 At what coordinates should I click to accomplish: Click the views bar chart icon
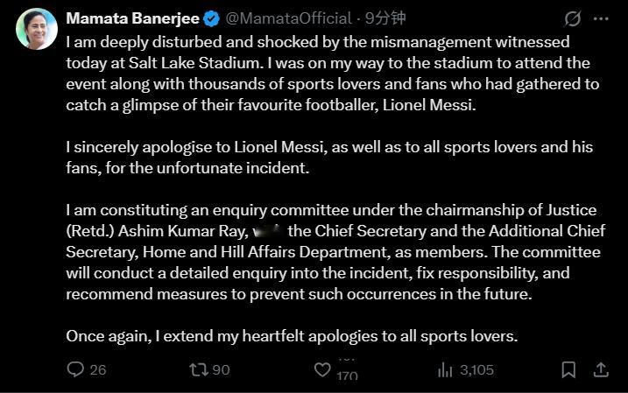point(445,369)
